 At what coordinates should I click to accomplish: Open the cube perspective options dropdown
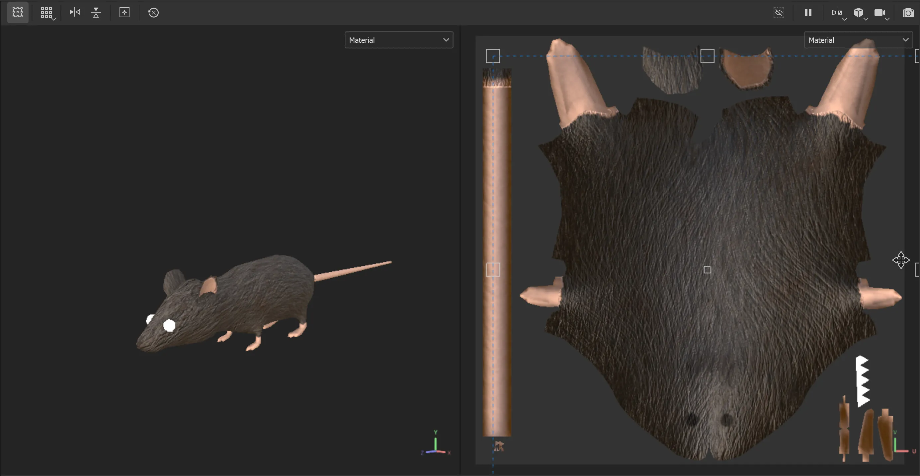coord(859,14)
